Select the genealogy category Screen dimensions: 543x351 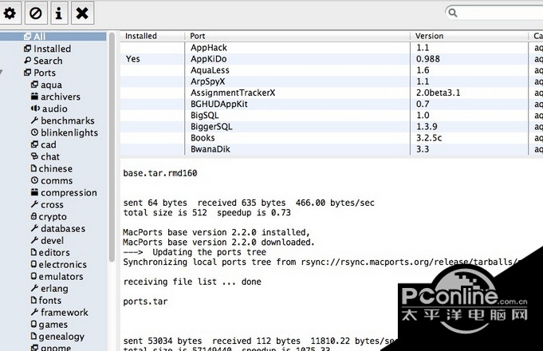pyautogui.click(x=57, y=337)
